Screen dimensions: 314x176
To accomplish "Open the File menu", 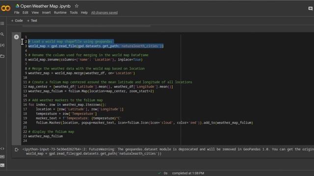I will point(17,13).
